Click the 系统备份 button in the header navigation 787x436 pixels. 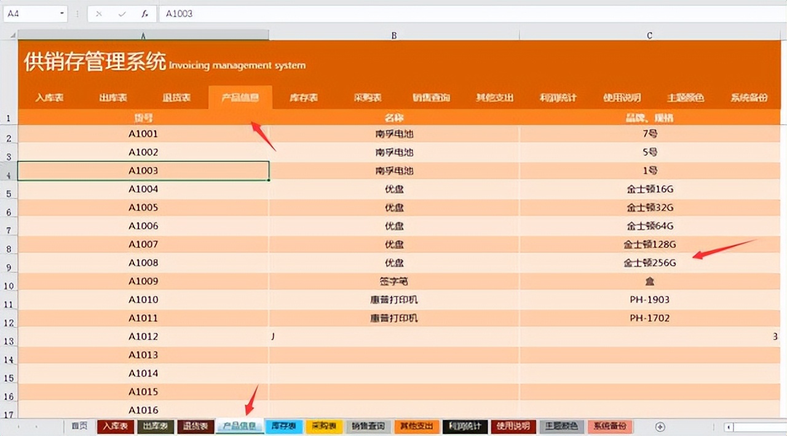[749, 97]
